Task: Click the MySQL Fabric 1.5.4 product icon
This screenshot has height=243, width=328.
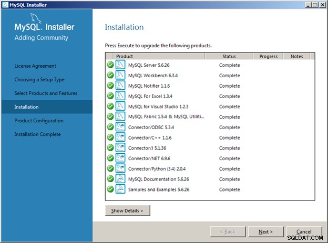Action: pos(120,117)
